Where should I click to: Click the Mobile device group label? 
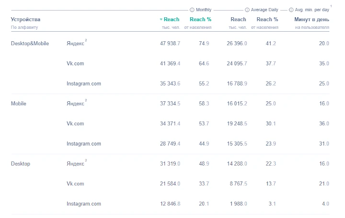tap(19, 104)
